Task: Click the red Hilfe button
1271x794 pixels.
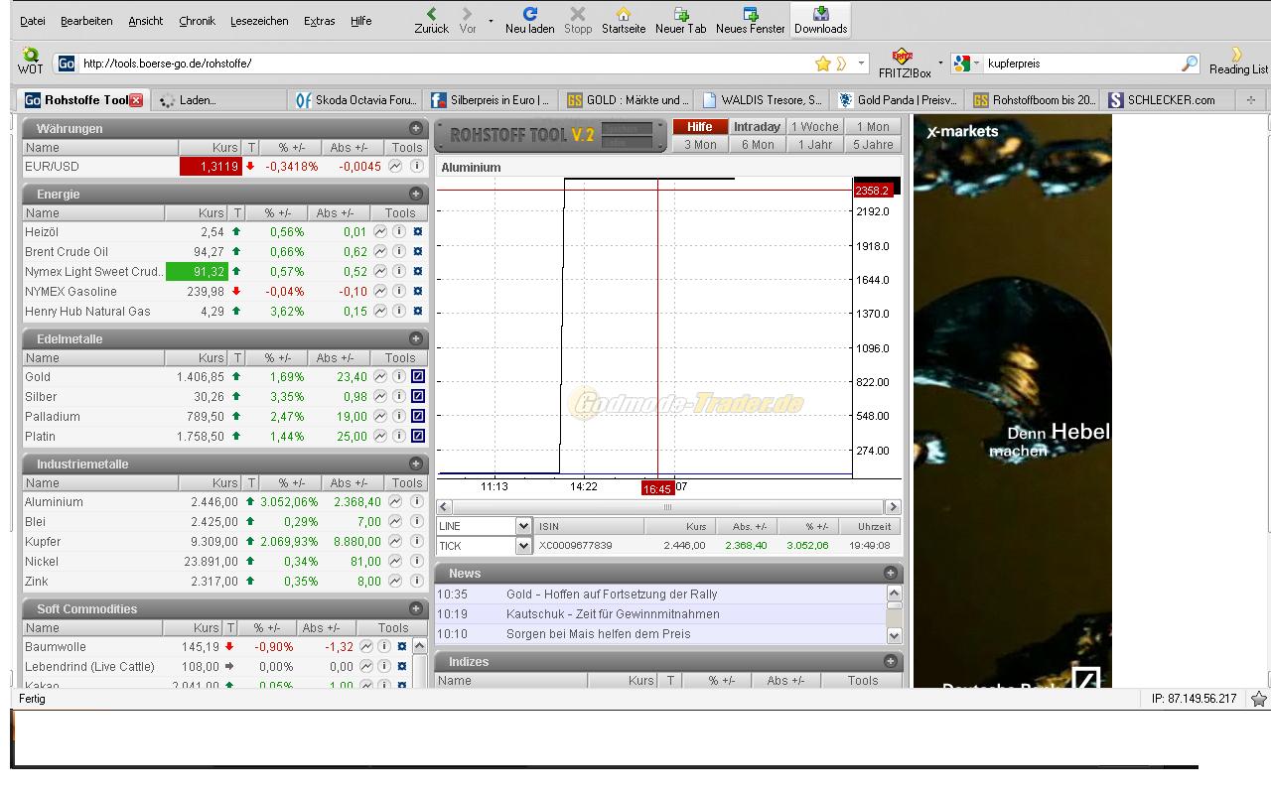Action: (700, 127)
